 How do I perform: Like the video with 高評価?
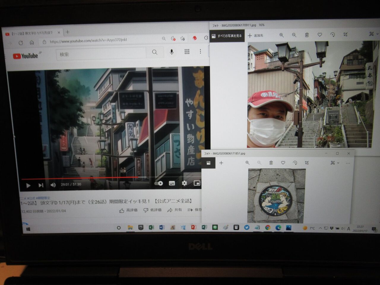pyautogui.click(x=128, y=210)
